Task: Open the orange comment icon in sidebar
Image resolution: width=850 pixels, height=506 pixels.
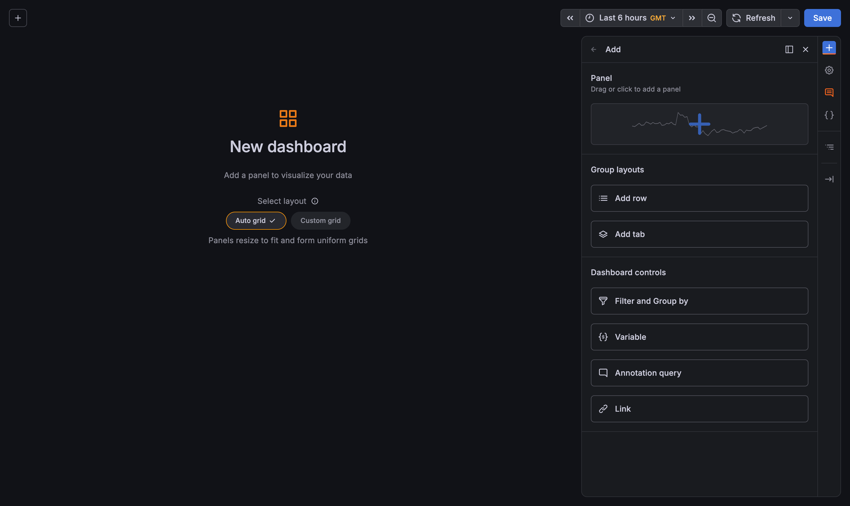Action: point(829,92)
